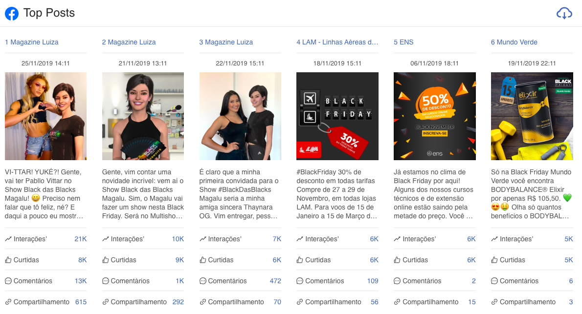Open the 5 ENS page link

click(403, 42)
